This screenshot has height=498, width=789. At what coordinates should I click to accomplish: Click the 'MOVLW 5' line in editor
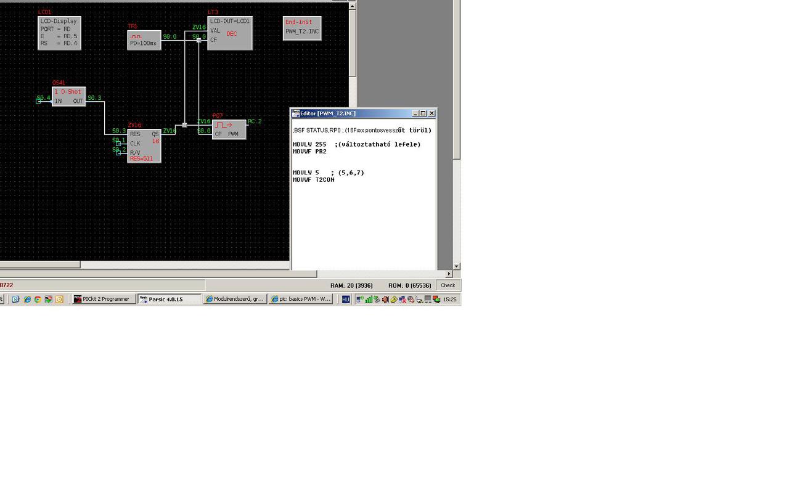pos(329,173)
